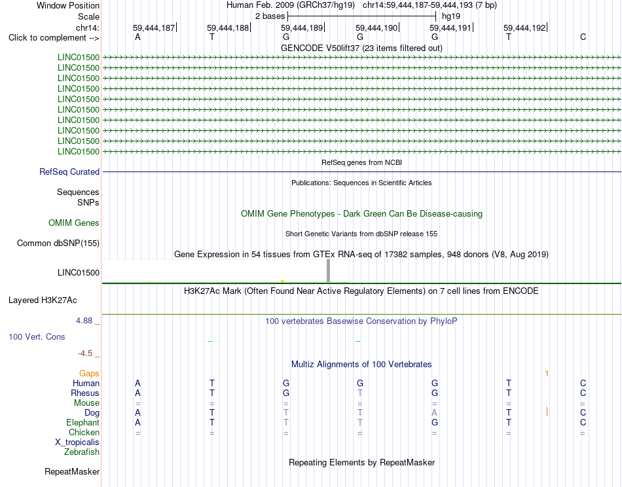Click the chr14: ruler label
This screenshot has width=622, height=487.
[x=87, y=27]
